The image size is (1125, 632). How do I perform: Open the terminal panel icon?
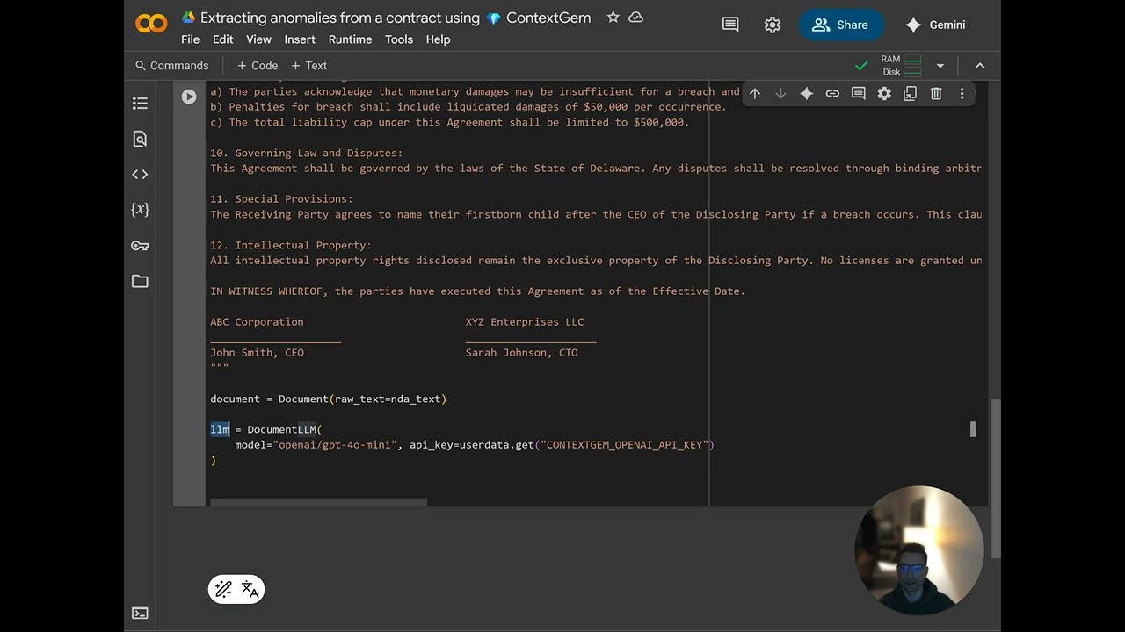click(x=140, y=613)
